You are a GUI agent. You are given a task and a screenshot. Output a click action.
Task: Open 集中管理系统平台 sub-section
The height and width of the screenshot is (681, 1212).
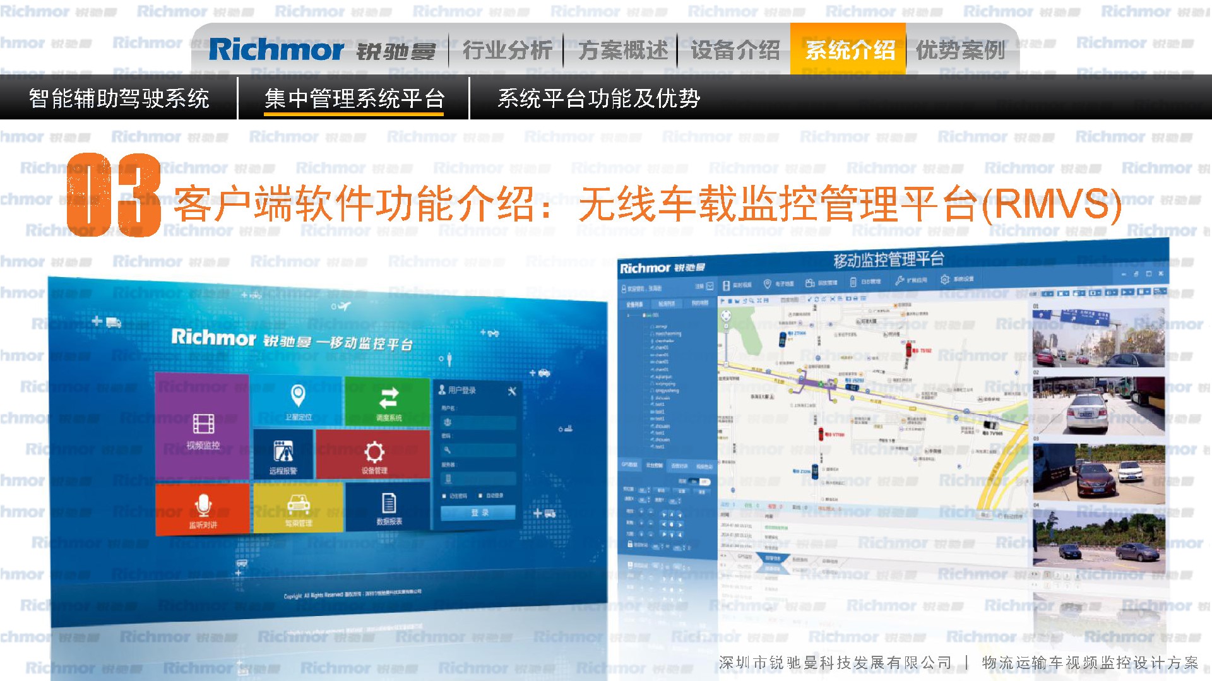tap(354, 98)
